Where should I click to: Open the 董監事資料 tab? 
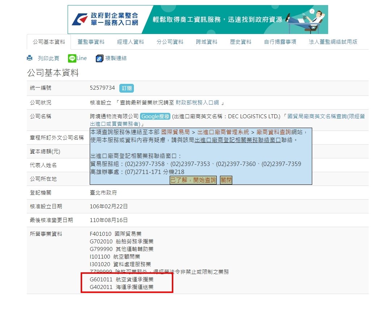[x=91, y=42]
